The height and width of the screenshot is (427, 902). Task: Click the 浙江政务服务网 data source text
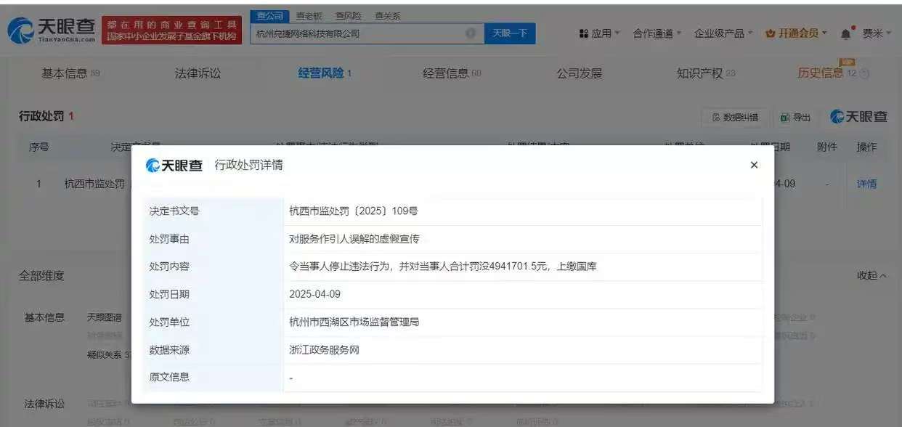point(324,349)
